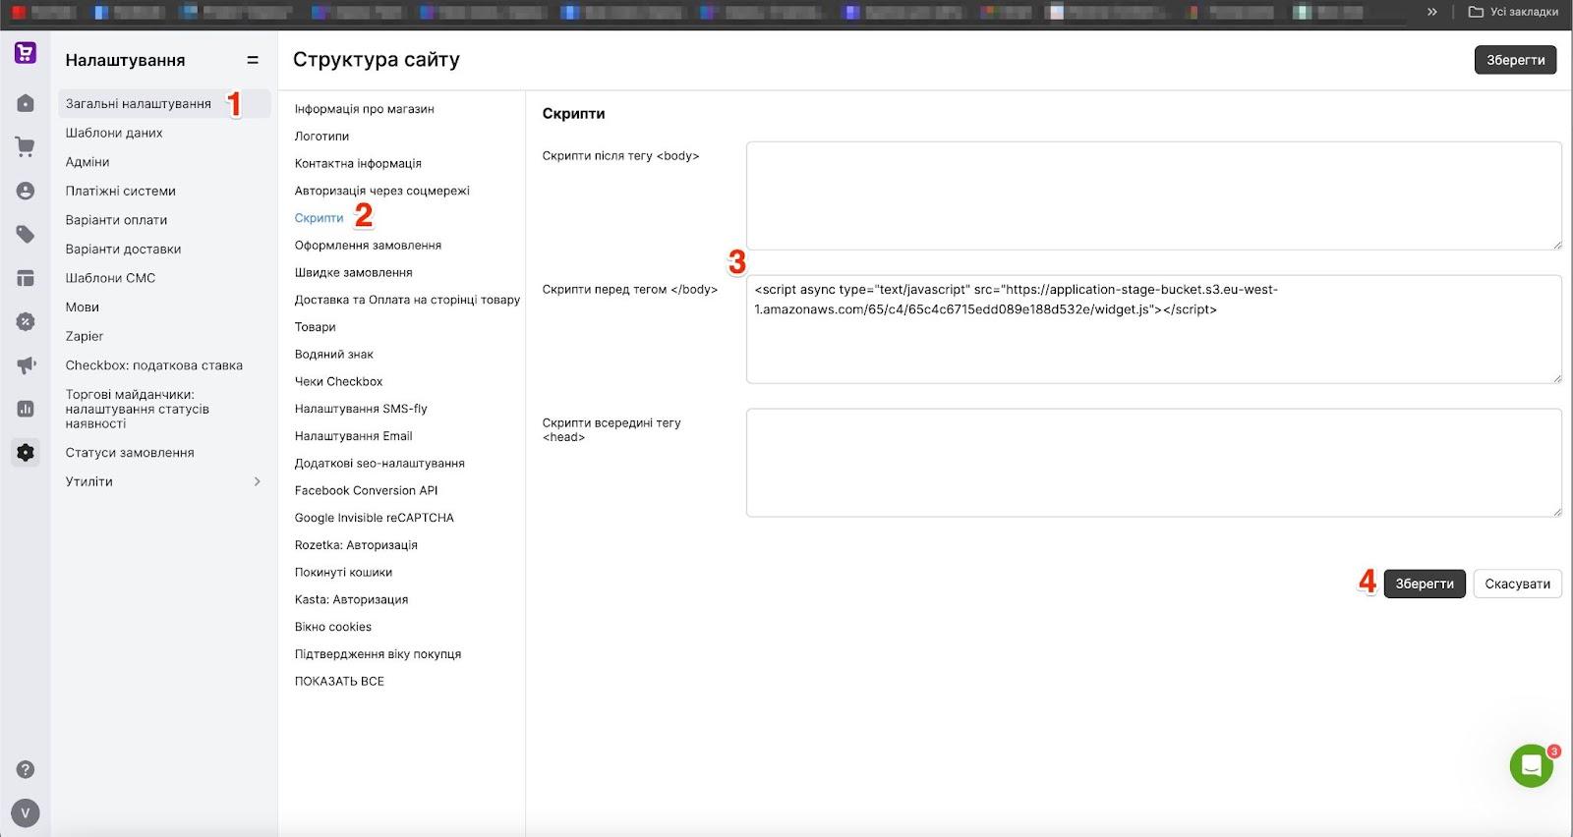The image size is (1573, 837).
Task: Open Checkbox: податкова ставка section
Action: pos(154,365)
